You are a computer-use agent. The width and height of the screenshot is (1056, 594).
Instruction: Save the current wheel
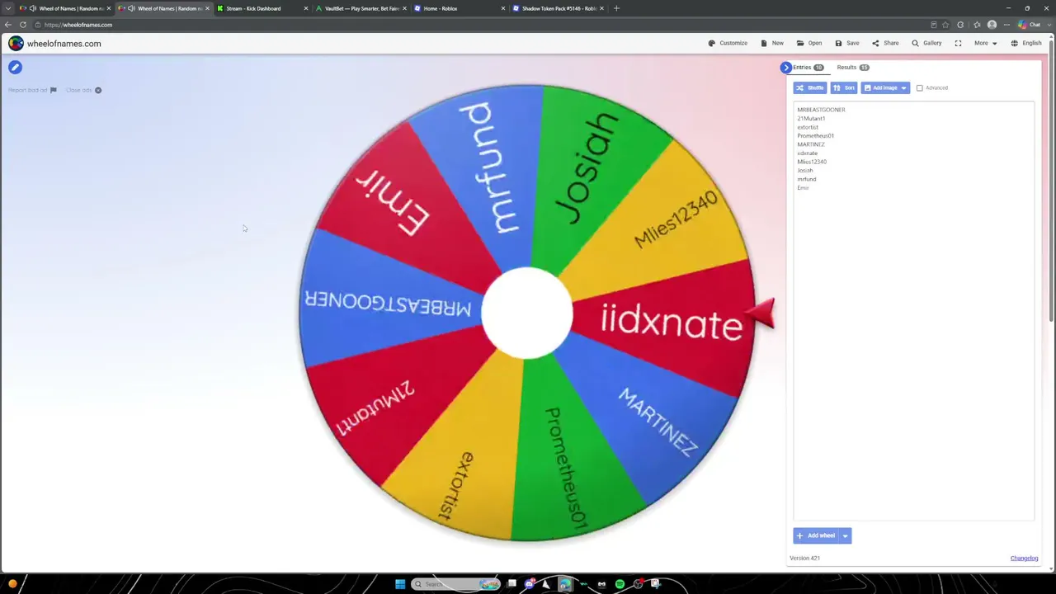click(x=847, y=44)
